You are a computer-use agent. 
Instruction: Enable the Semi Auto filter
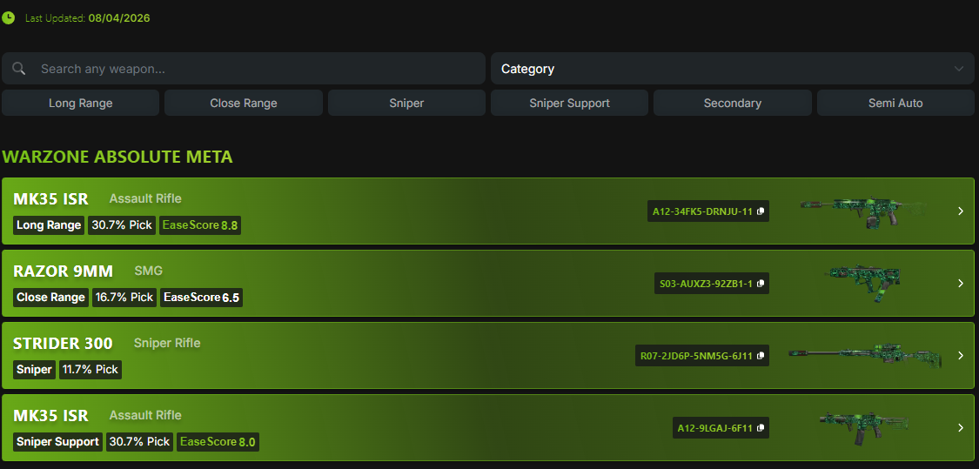pos(895,103)
